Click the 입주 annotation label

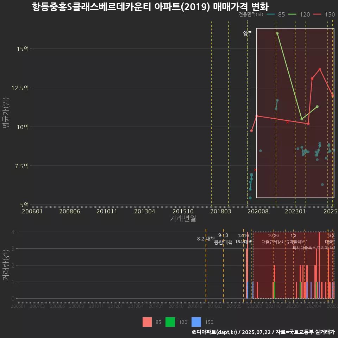tap(248, 33)
